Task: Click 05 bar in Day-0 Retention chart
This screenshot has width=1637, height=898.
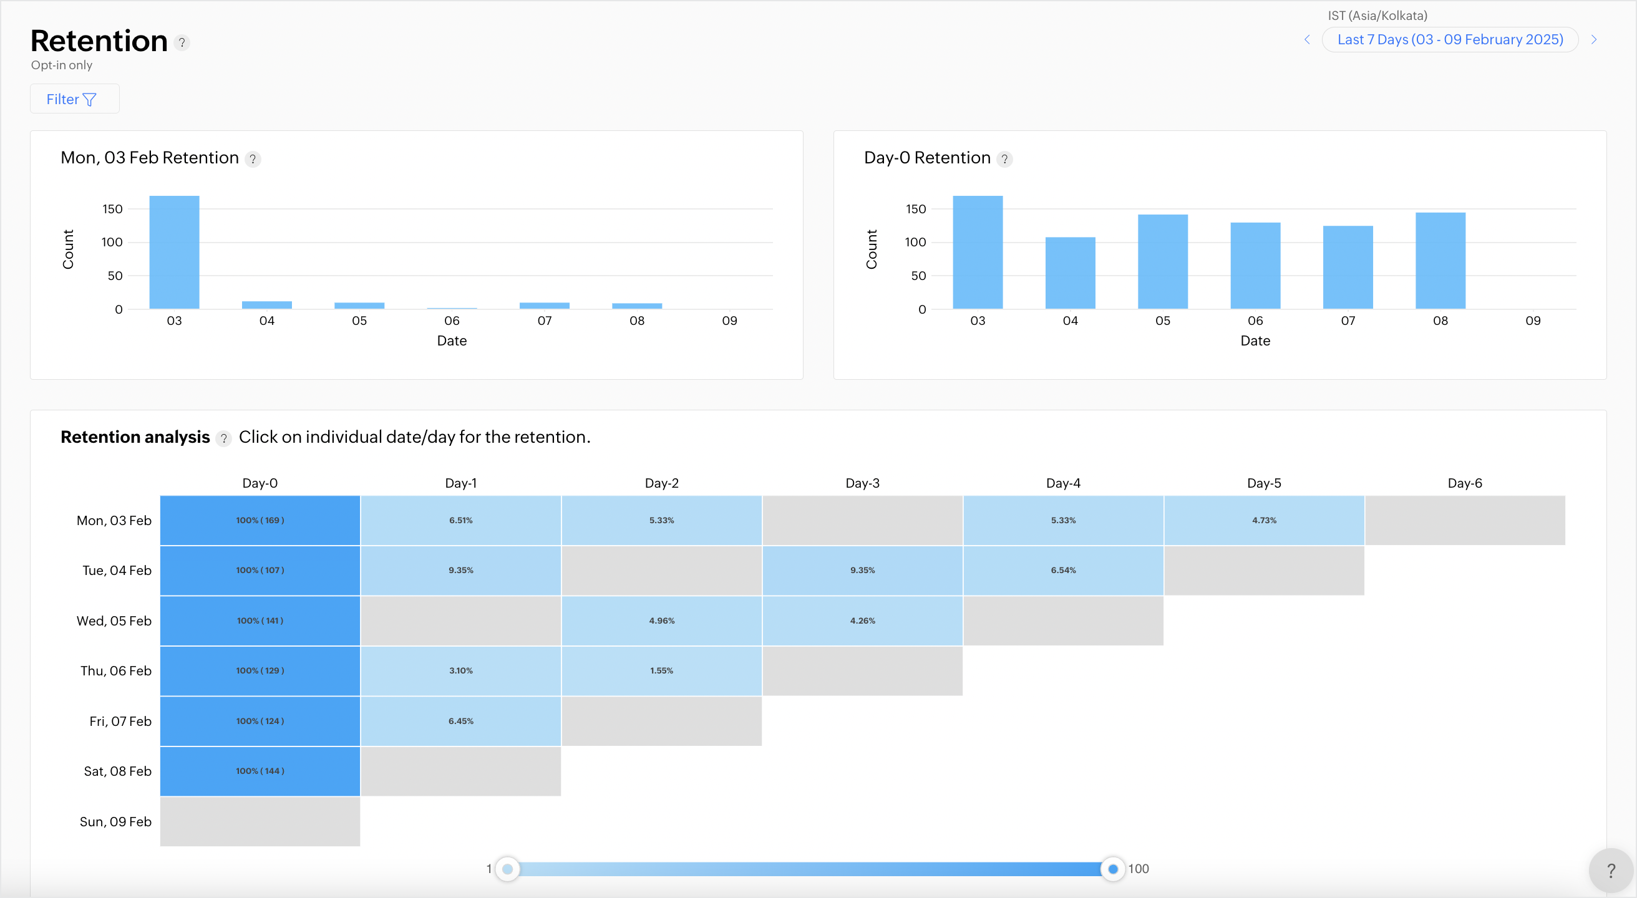Action: point(1162,262)
